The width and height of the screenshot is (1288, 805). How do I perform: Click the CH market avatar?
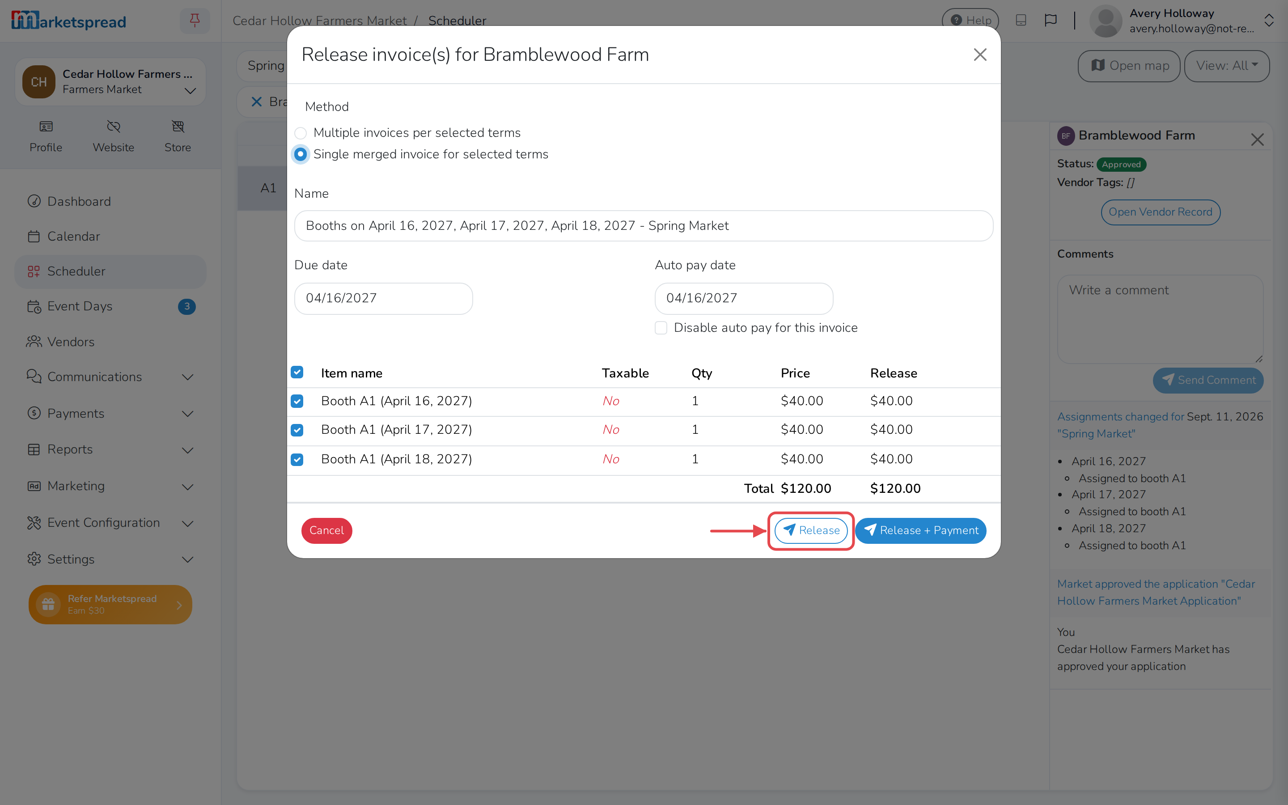click(x=39, y=82)
